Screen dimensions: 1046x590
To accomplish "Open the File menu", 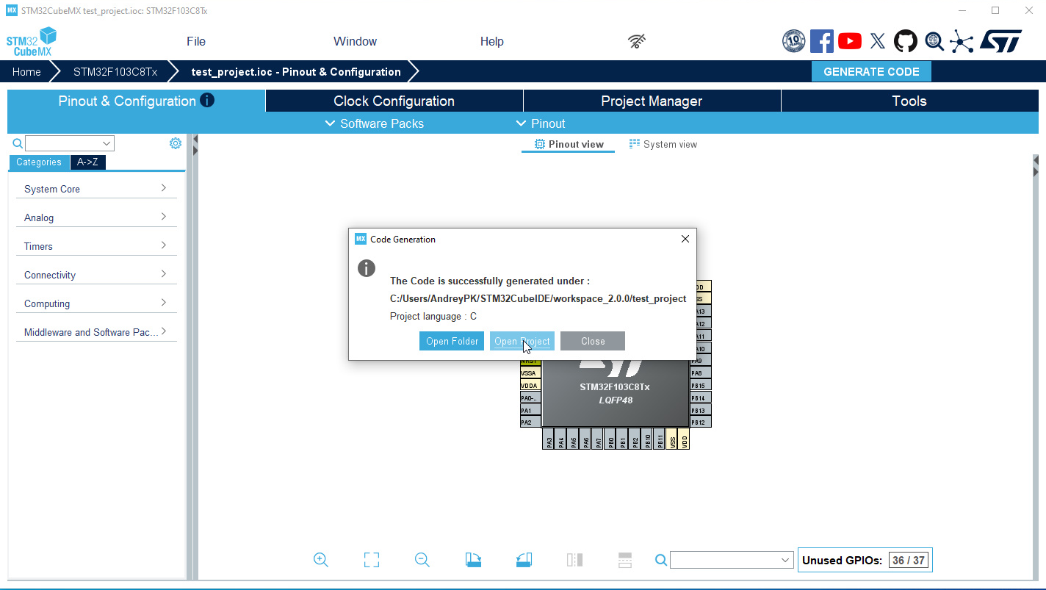I will pyautogui.click(x=196, y=41).
